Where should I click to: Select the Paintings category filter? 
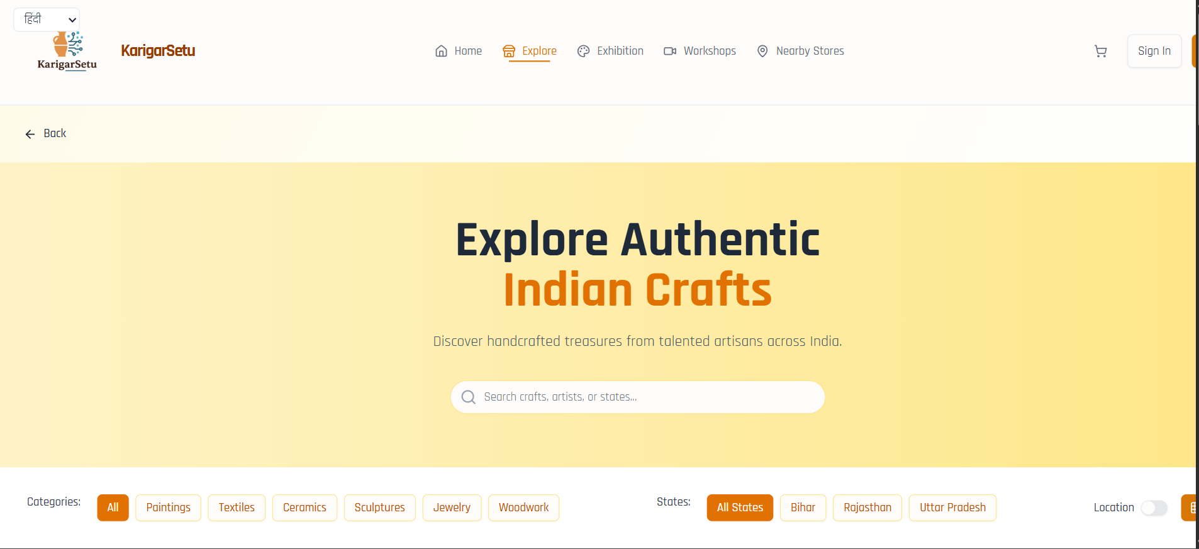click(x=168, y=507)
